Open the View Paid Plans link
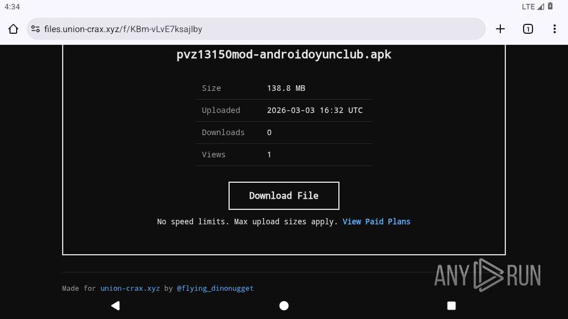 point(377,222)
